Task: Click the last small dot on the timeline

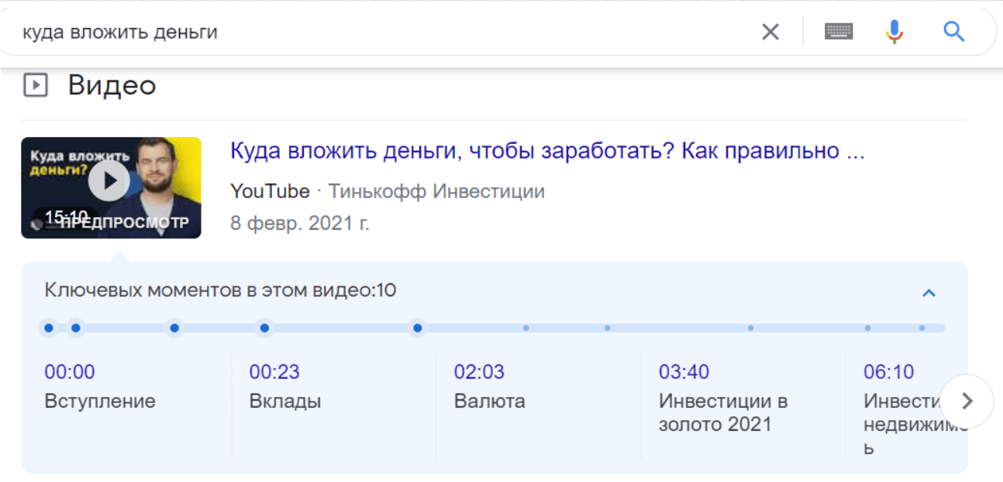Action: [x=922, y=328]
